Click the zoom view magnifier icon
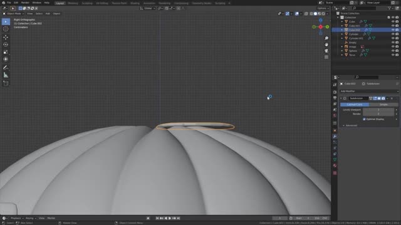Viewport: 401px width, 225px height. click(x=326, y=38)
